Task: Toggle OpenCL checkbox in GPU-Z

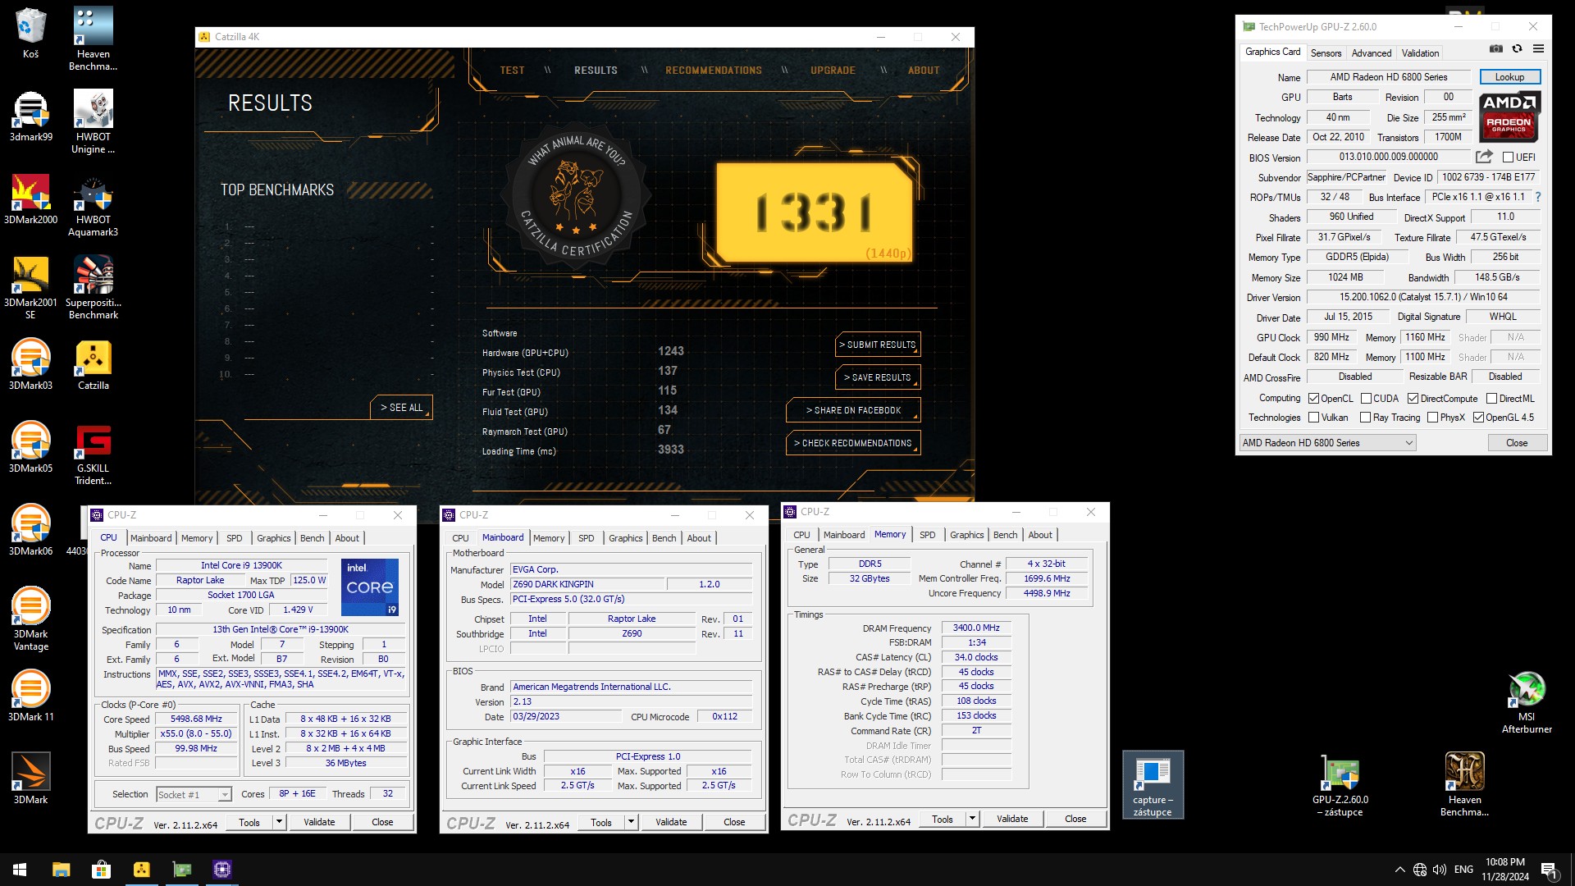Action: [1313, 398]
